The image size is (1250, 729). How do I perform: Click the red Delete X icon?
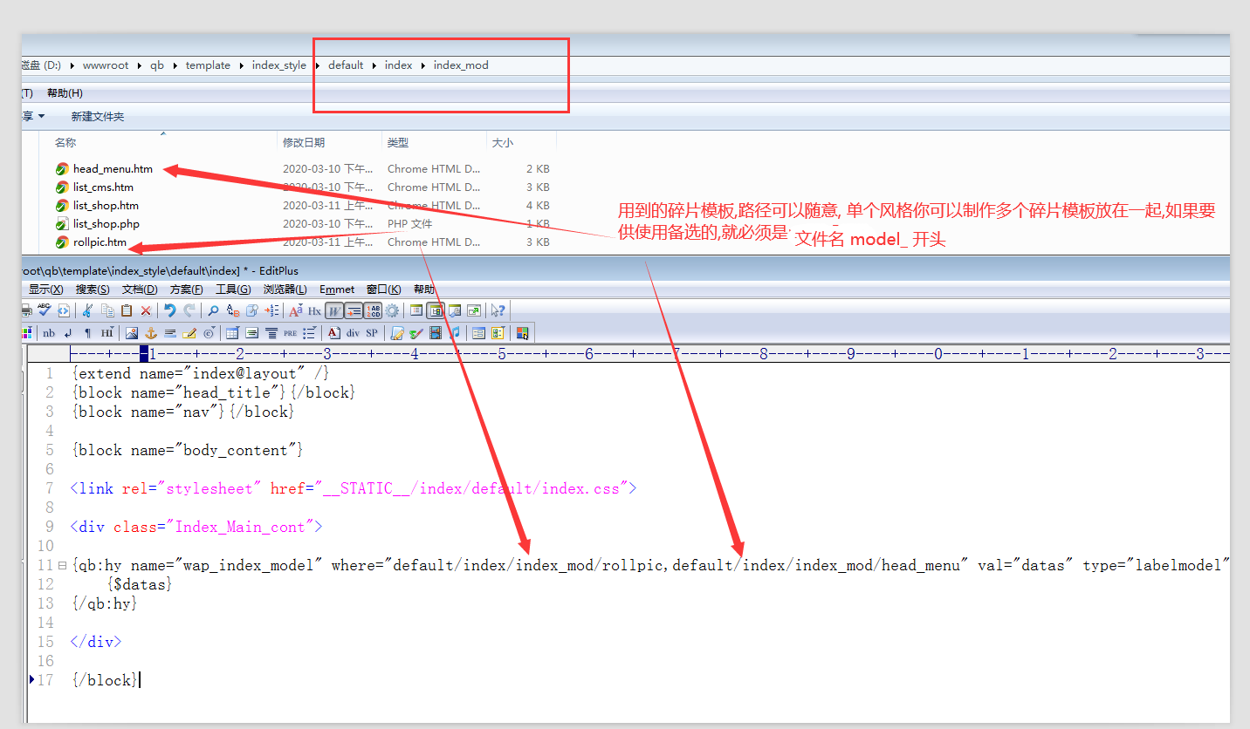[146, 310]
